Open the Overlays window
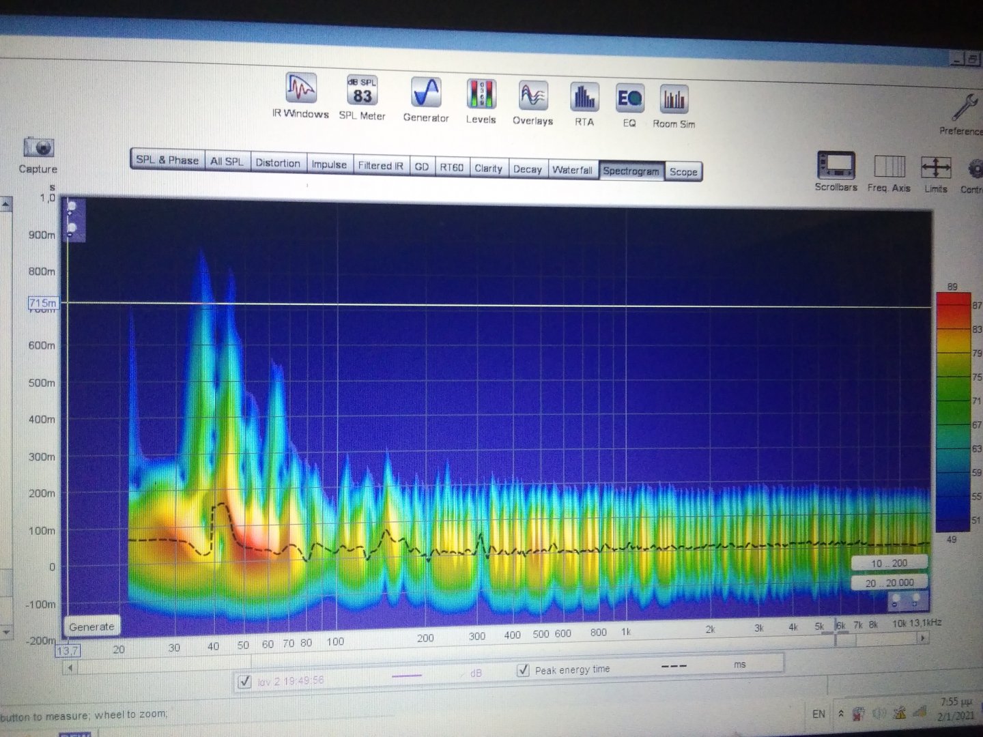Viewport: 983px width, 737px height. coord(532,96)
